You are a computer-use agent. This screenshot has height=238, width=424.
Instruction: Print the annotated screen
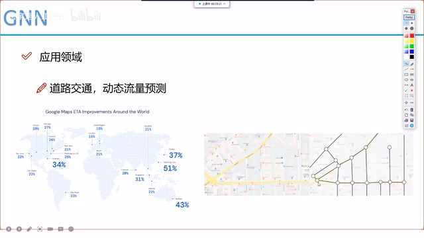click(x=406, y=120)
